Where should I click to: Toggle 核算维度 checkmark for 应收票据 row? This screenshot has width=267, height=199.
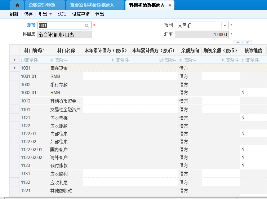(x=244, y=117)
